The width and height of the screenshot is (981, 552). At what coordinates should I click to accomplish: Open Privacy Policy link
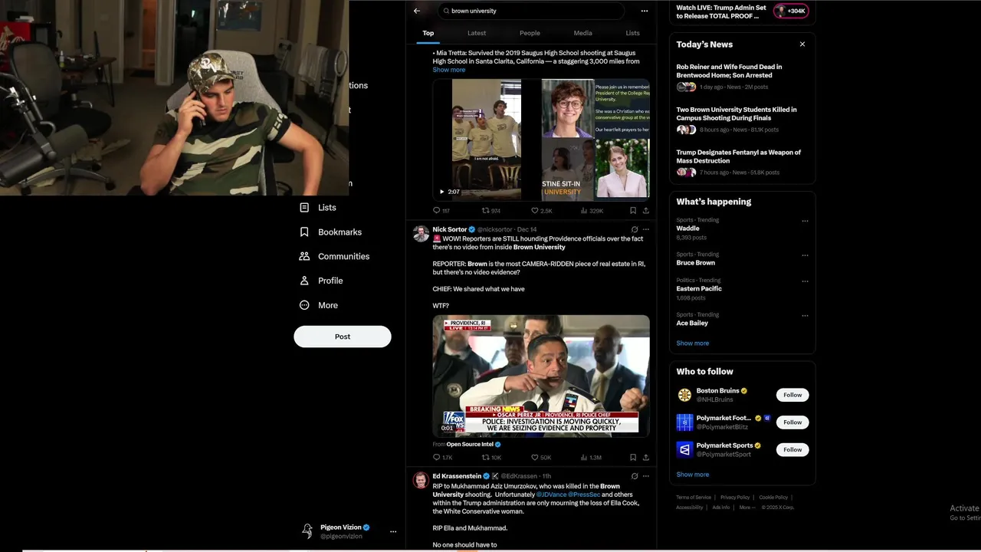[735, 498]
